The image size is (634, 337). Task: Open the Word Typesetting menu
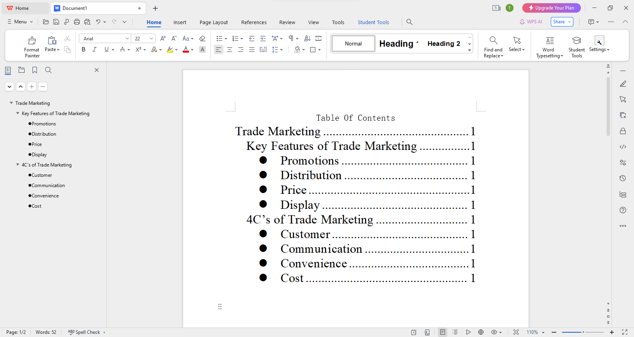click(x=550, y=47)
